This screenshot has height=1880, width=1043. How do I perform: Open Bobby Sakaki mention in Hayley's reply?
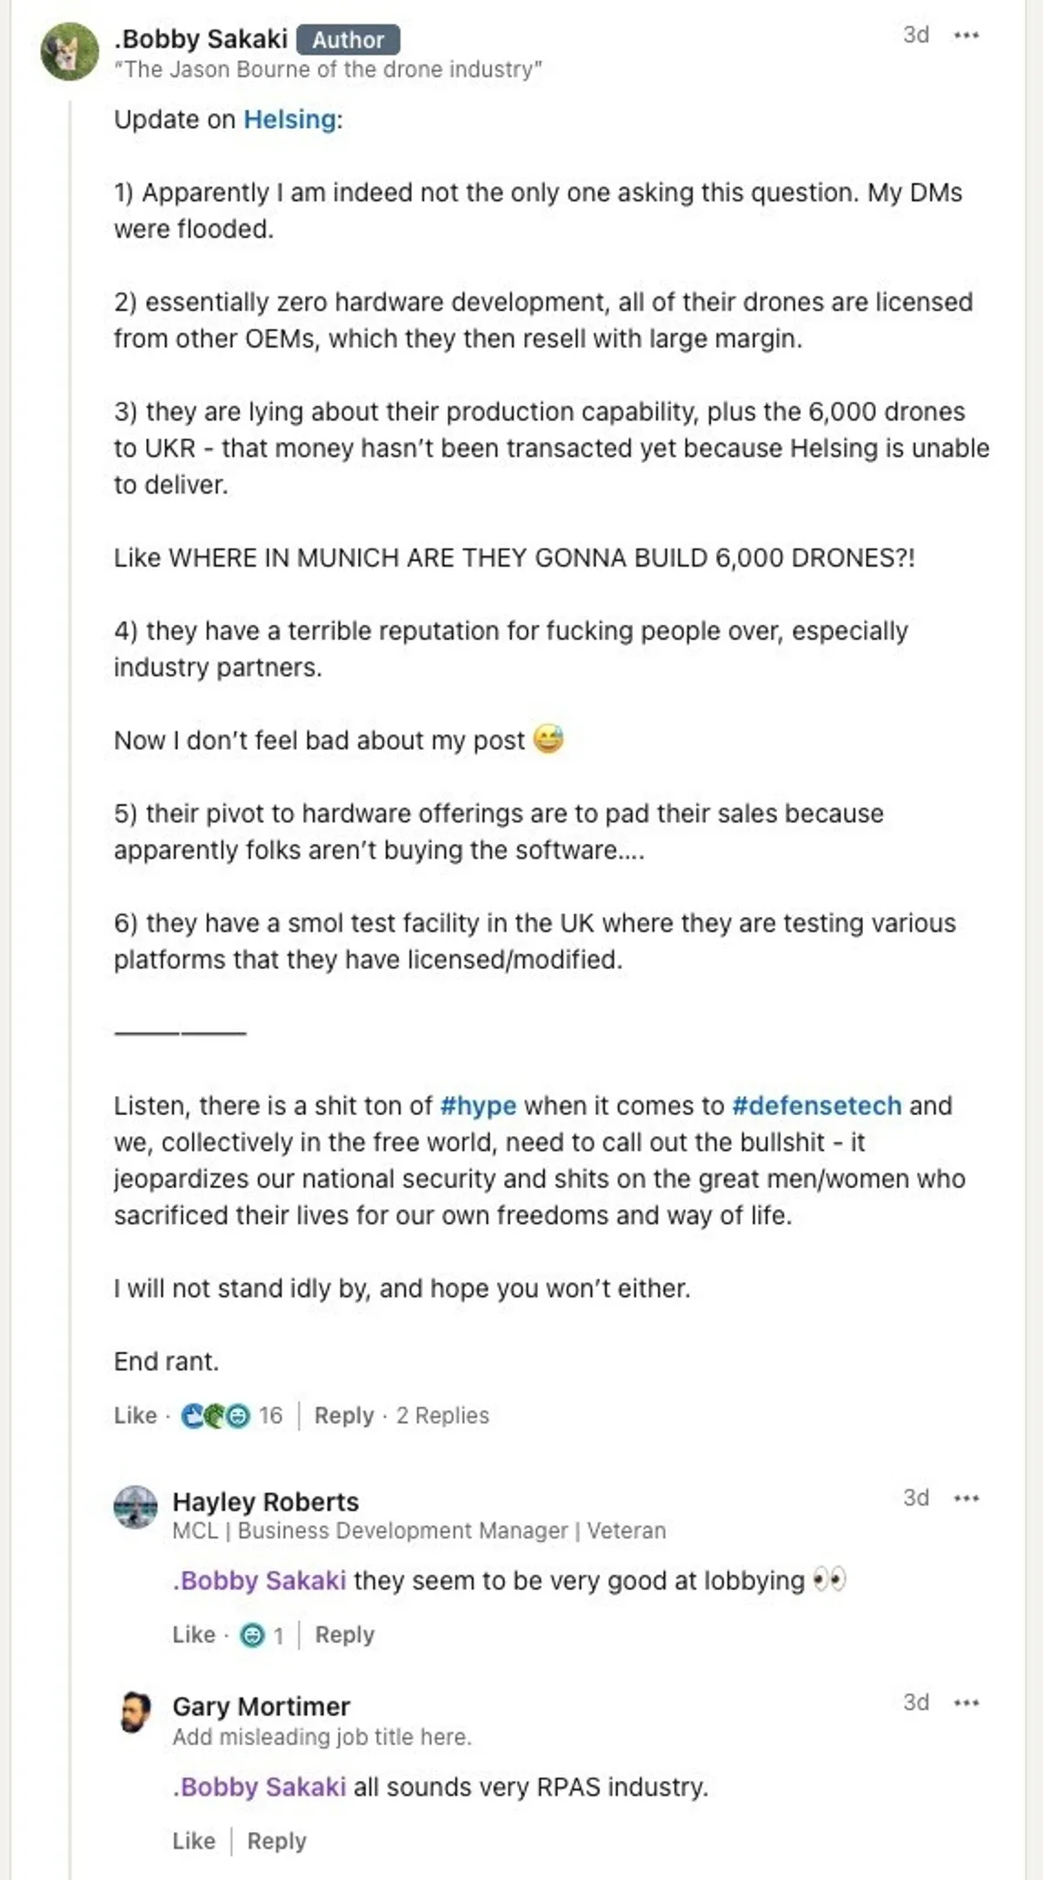[x=259, y=1580]
